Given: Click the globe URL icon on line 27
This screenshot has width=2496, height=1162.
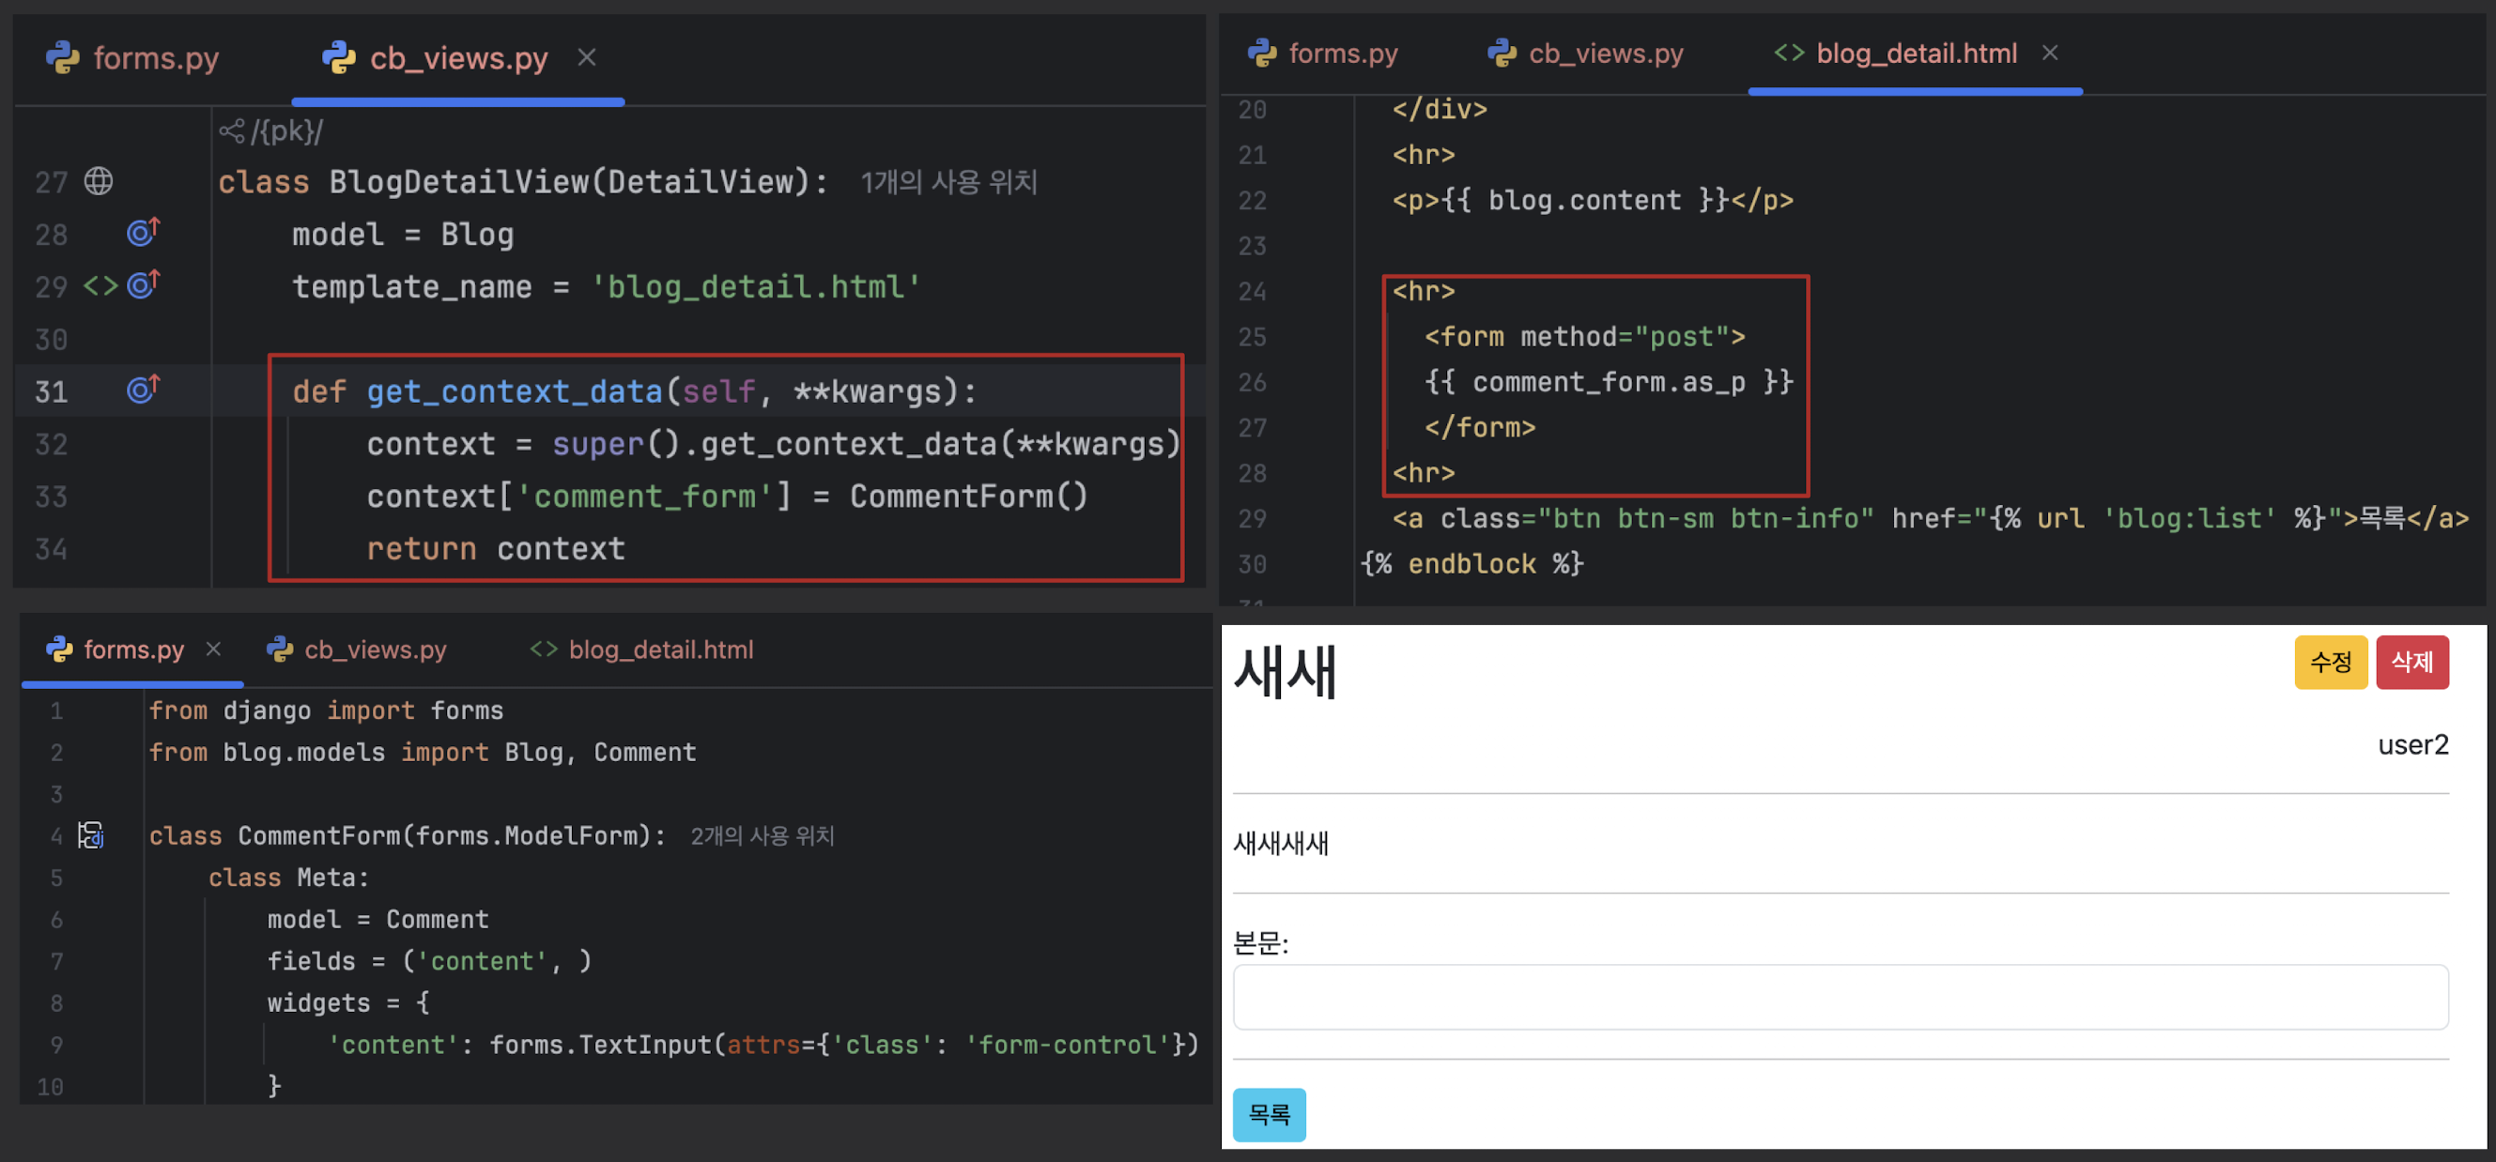Looking at the screenshot, I should pyautogui.click(x=99, y=181).
